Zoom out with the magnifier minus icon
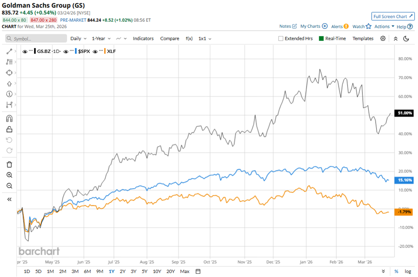 (9, 186)
